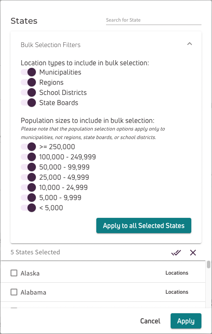
Task: Open Locations for Alabama
Action: pyautogui.click(x=177, y=292)
